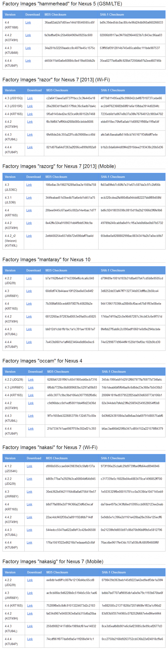
Task: Open the razor 4.3 (JSS15R) download link
Action: [x=30, y=106]
